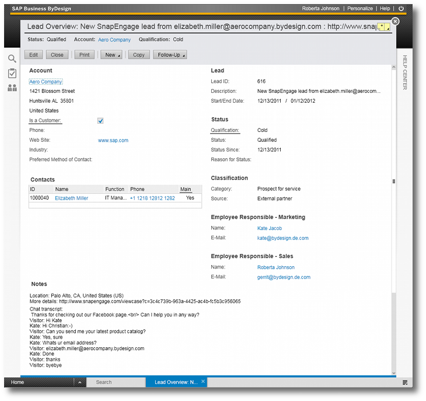Click the Edit button
Image resolution: width=426 pixels, height=401 pixels.
33,55
